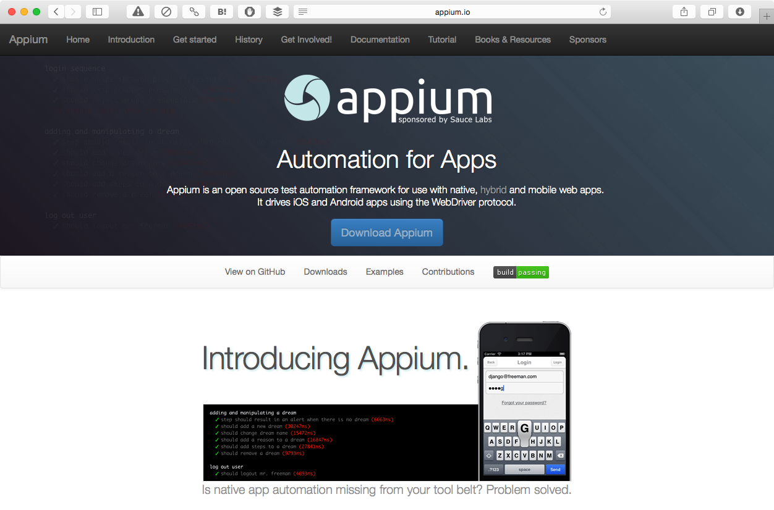774x510 pixels.
Task: Toggle Reader view in the address bar
Action: click(303, 12)
